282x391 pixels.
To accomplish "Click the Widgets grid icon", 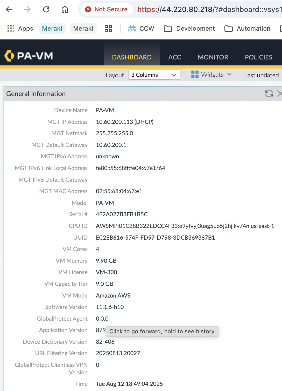I will pyautogui.click(x=195, y=75).
